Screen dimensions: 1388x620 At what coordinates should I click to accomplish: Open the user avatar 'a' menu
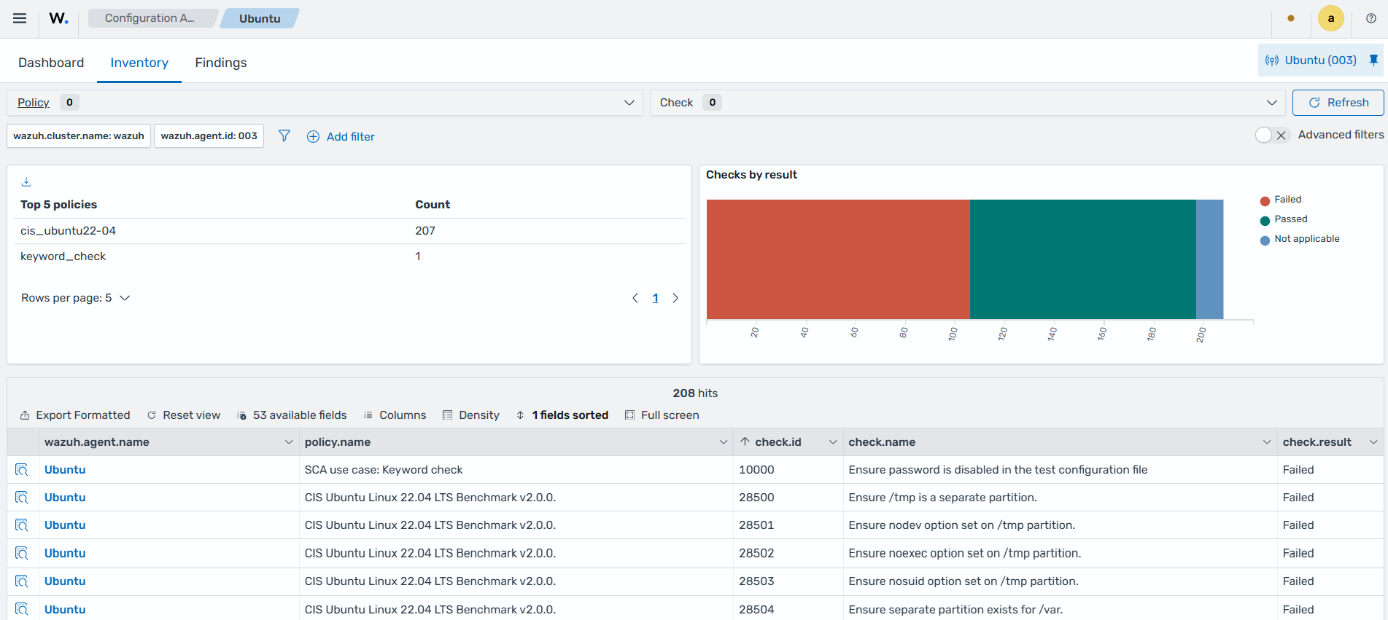point(1331,18)
